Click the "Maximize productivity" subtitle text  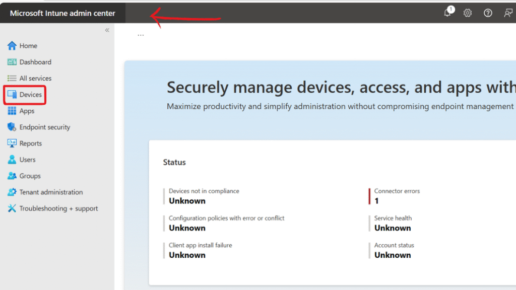(x=341, y=107)
